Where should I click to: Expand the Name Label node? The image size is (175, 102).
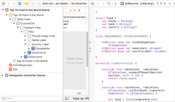click(25, 40)
